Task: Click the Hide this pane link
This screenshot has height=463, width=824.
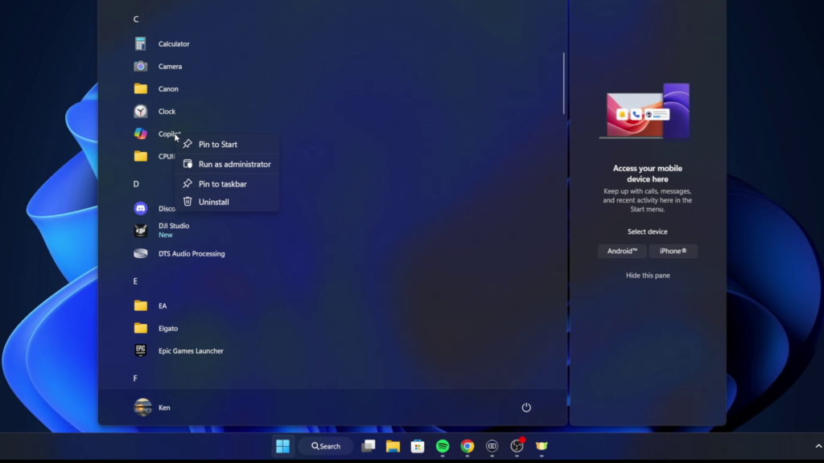Action: [648, 275]
